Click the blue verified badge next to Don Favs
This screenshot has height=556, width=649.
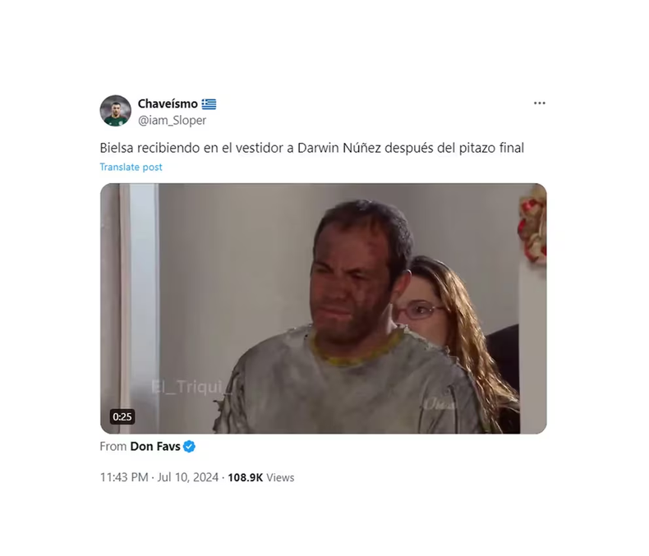point(189,447)
